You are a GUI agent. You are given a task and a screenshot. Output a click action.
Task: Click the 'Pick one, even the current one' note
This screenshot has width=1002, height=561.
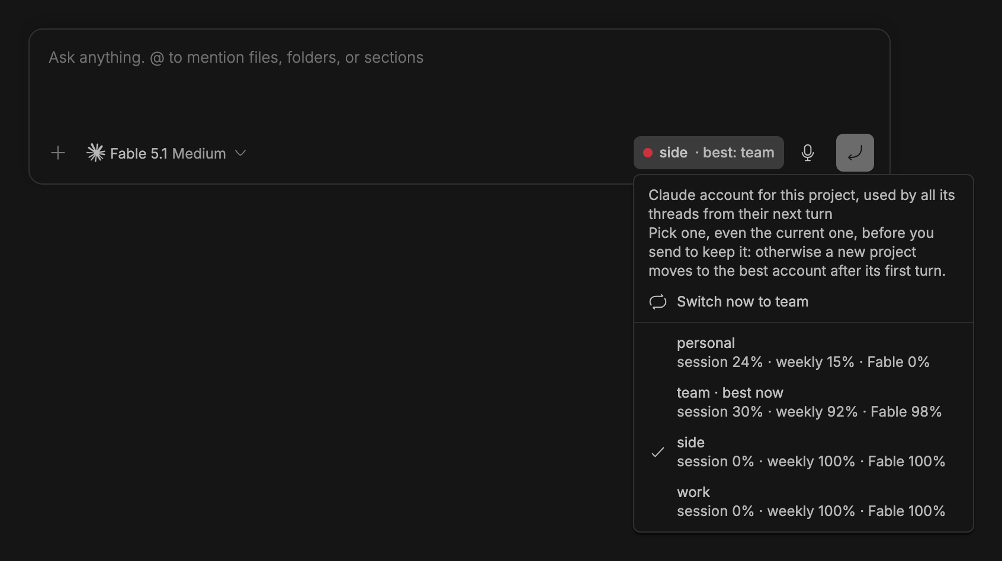(797, 252)
